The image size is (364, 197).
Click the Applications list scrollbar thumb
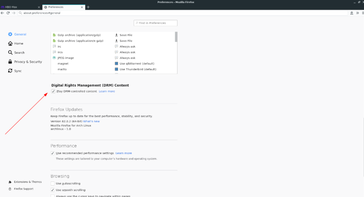pyautogui.click(x=176, y=37)
